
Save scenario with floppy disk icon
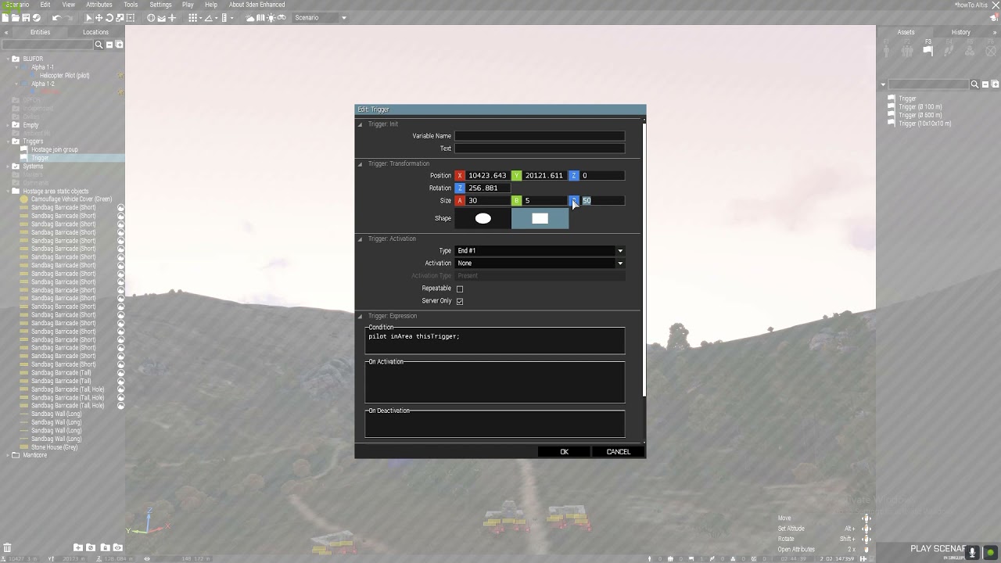coord(26,17)
